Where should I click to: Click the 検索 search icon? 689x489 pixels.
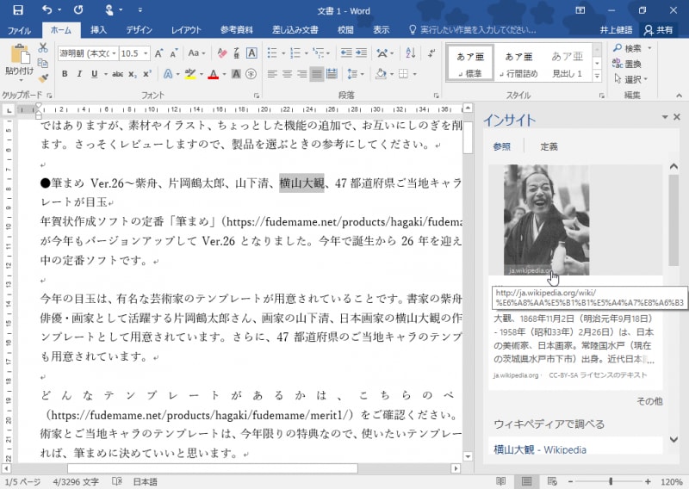pyautogui.click(x=628, y=48)
